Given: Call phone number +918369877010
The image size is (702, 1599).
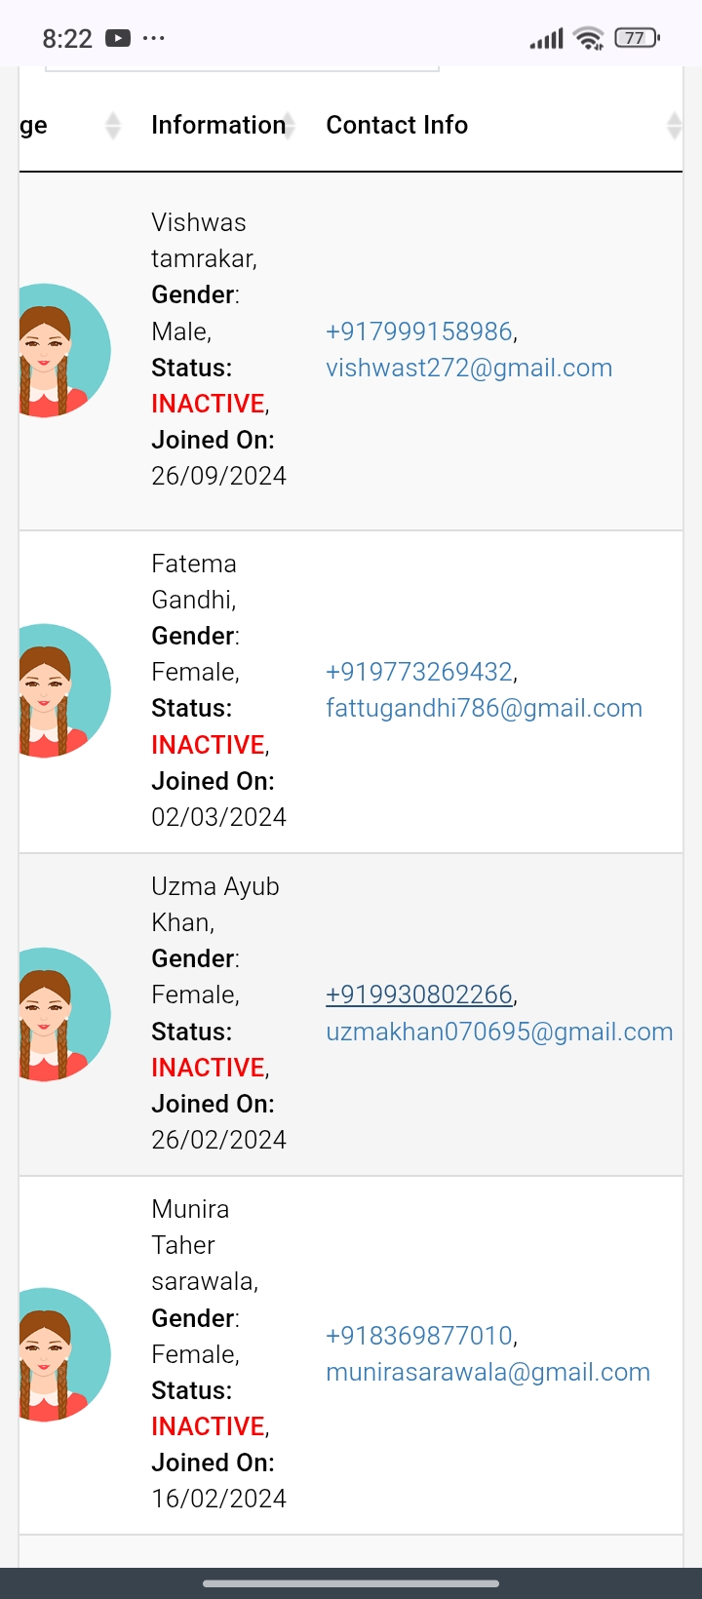Looking at the screenshot, I should click(419, 1336).
